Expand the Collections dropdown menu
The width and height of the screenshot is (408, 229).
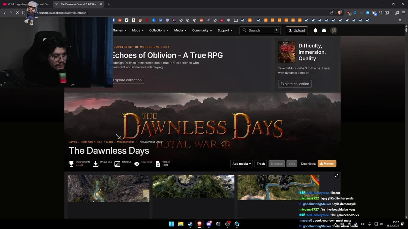(159, 30)
